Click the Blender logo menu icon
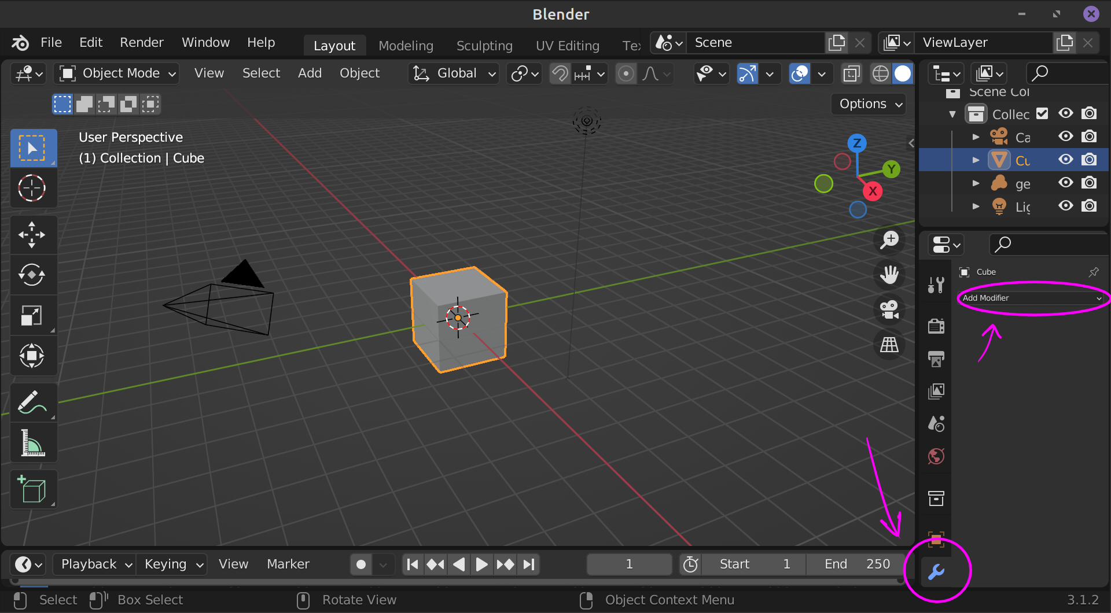Viewport: 1111px width, 613px height. [x=20, y=43]
